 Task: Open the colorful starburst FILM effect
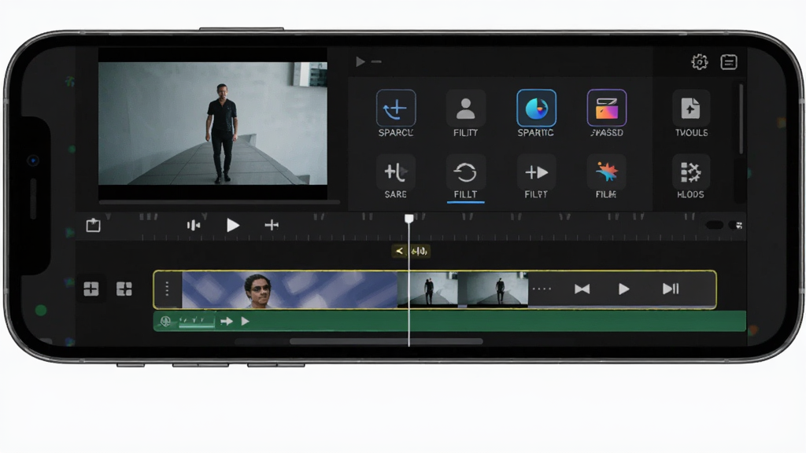coord(607,172)
